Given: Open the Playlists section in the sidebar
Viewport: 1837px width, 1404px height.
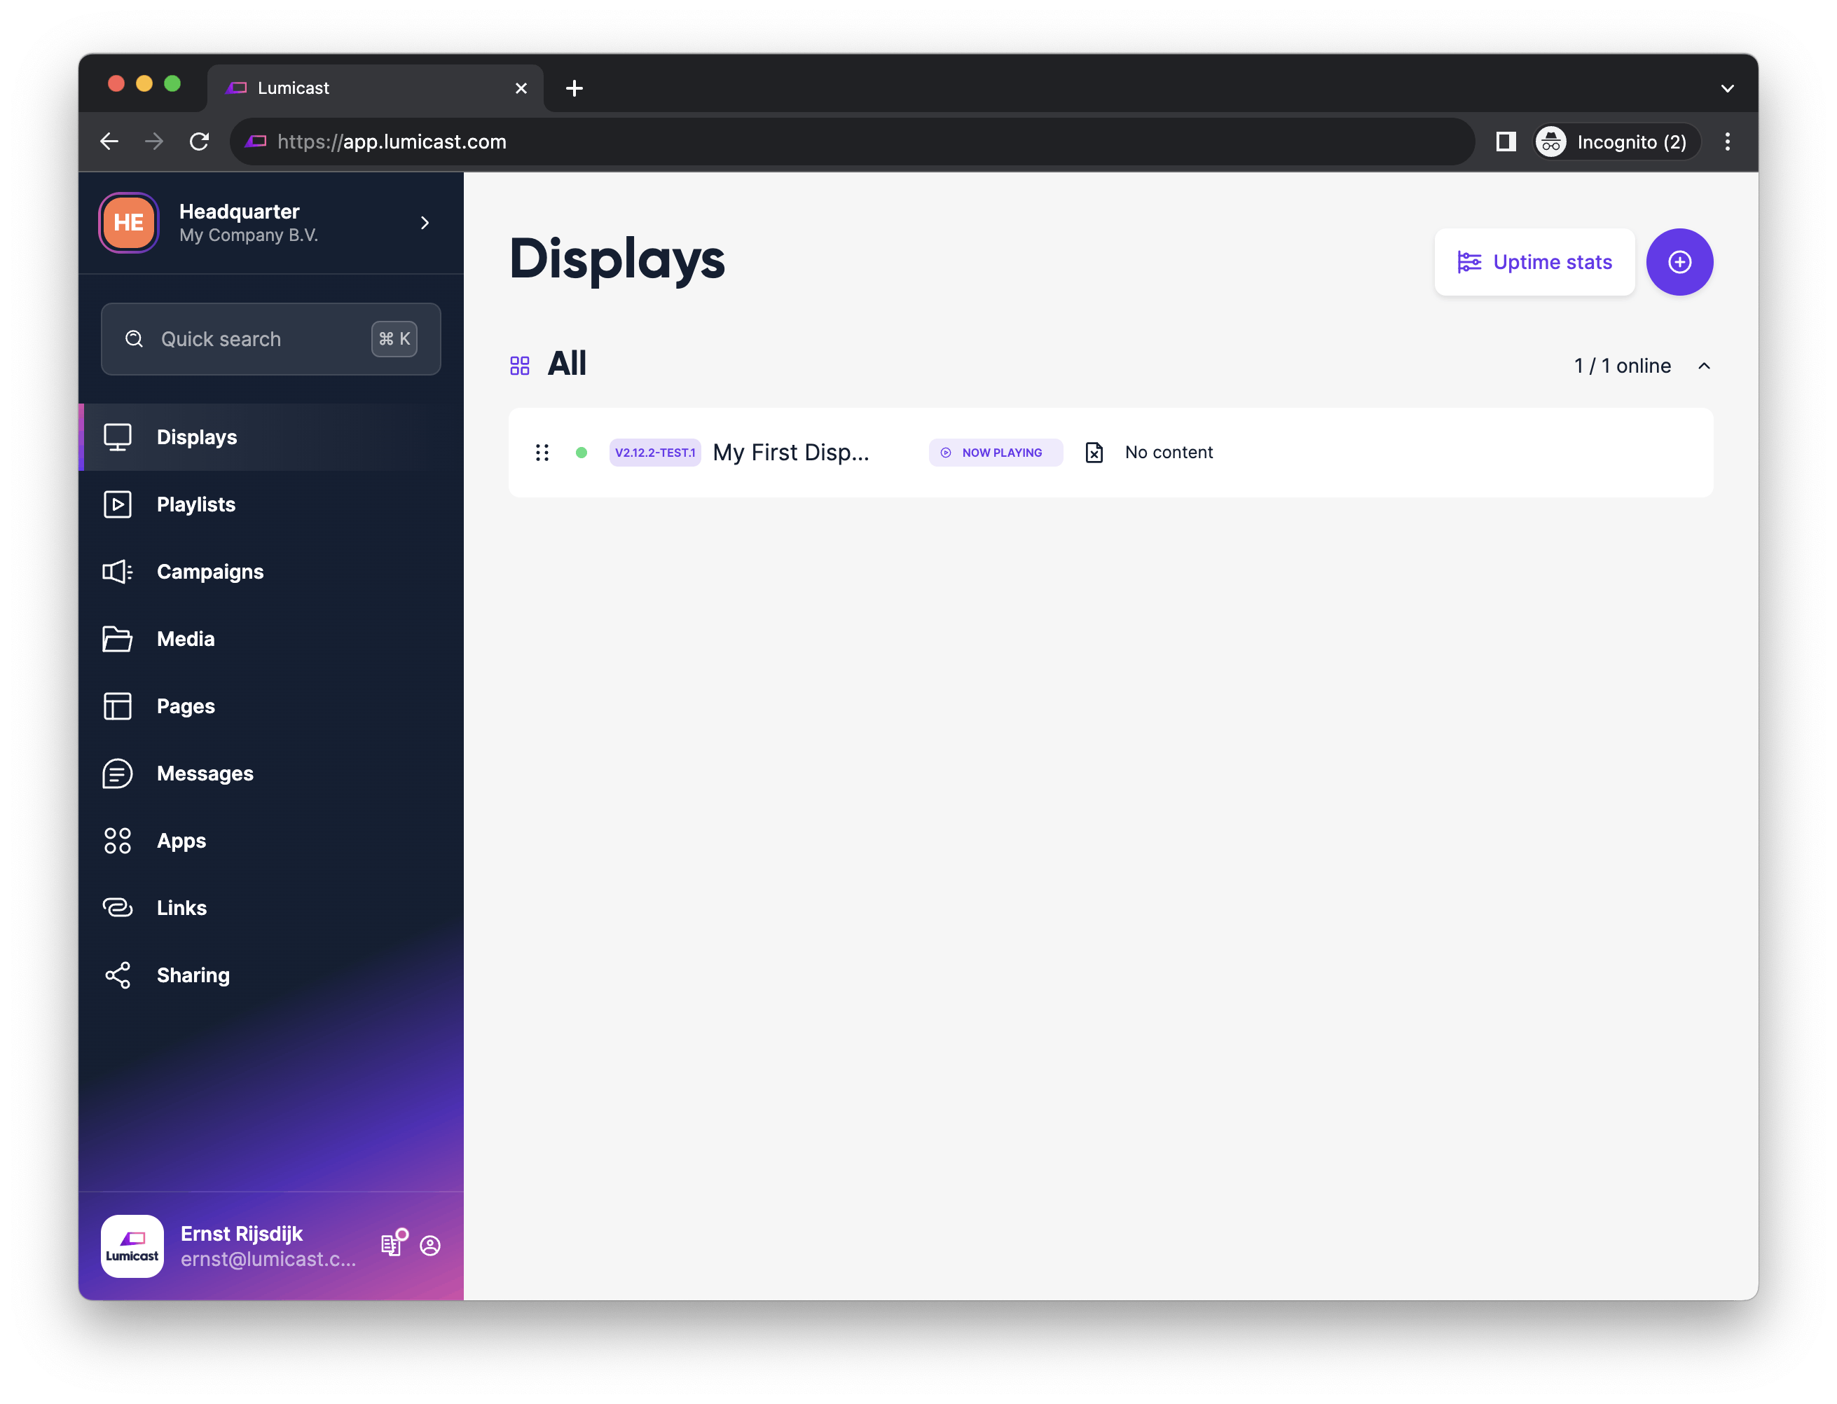Looking at the screenshot, I should (195, 504).
